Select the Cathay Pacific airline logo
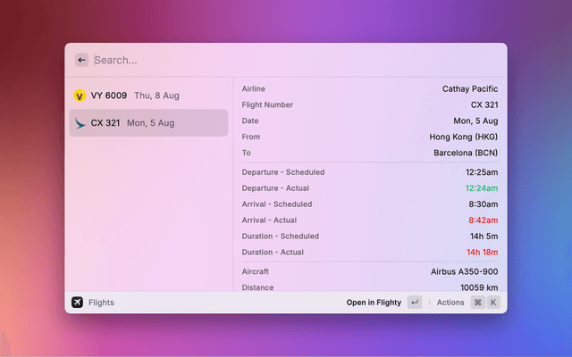Image resolution: width=572 pixels, height=357 pixels. [80, 123]
